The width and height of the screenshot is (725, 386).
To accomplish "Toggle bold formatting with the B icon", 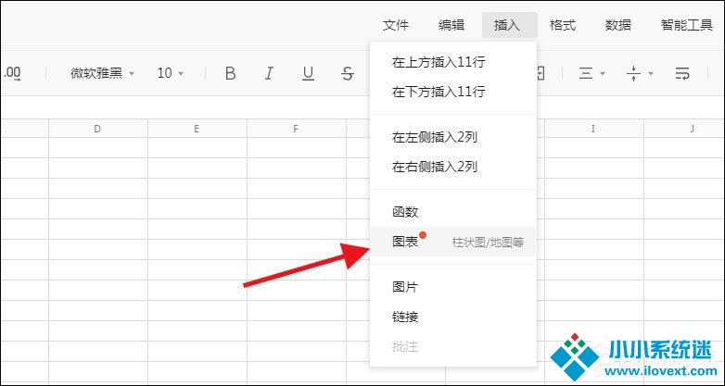I will (x=230, y=73).
